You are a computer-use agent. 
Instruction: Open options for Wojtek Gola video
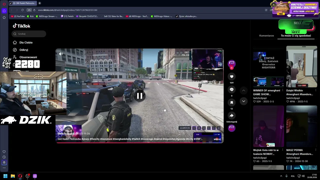(x=282, y=150)
